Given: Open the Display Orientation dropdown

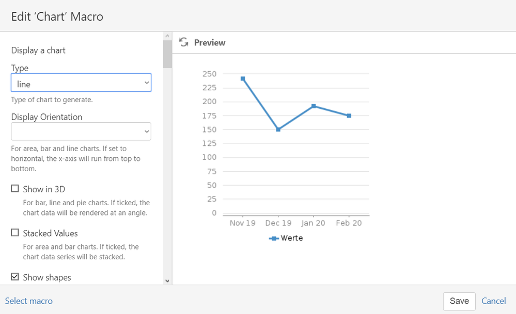Looking at the screenshot, I should click(x=81, y=131).
